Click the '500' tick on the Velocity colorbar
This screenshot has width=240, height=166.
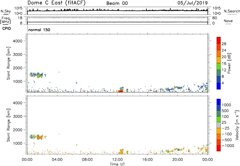click(225, 111)
